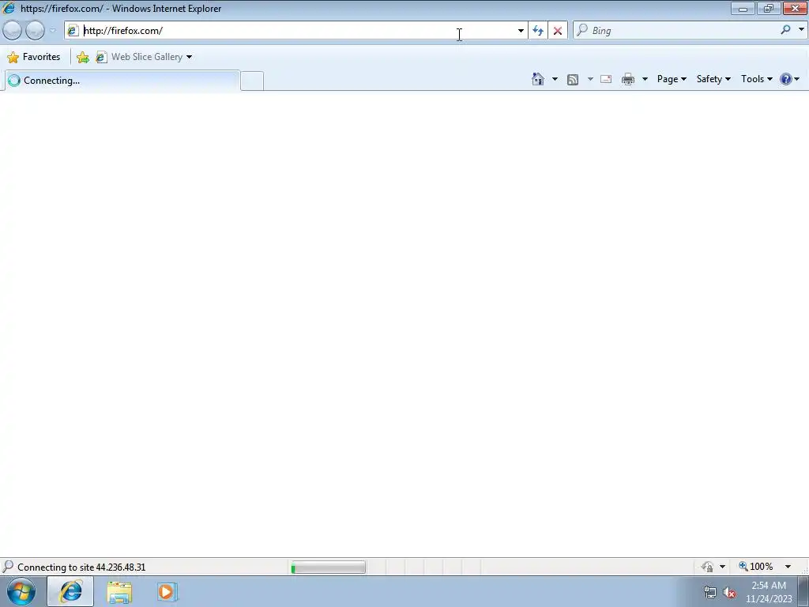The height and width of the screenshot is (607, 809).
Task: Click the Refresh page icon
Action: pyautogui.click(x=538, y=31)
